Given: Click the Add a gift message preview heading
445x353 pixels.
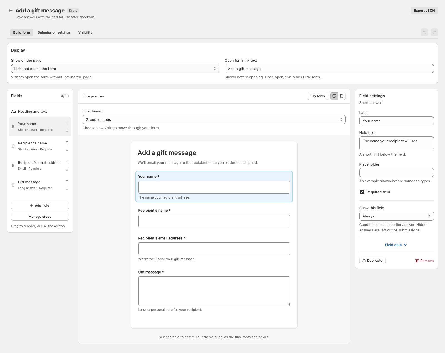Looking at the screenshot, I should (167, 153).
